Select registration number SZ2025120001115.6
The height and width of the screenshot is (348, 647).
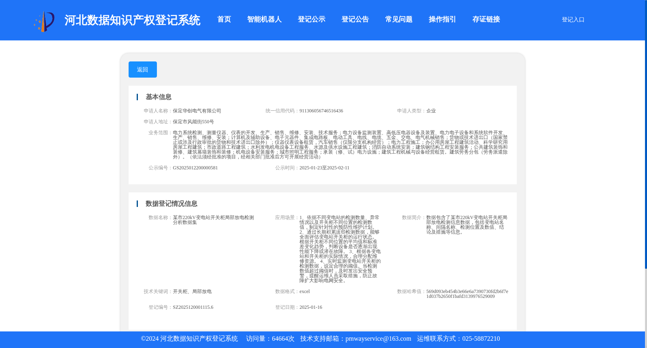coord(193,307)
